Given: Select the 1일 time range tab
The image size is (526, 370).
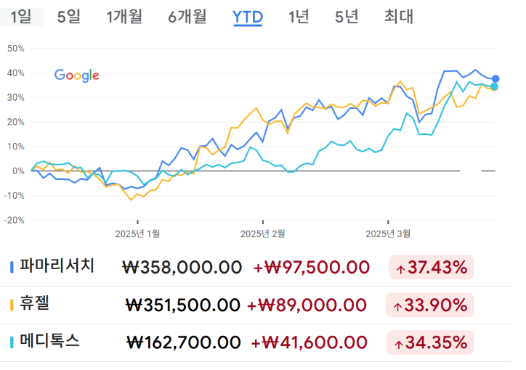Looking at the screenshot, I should click(21, 17).
